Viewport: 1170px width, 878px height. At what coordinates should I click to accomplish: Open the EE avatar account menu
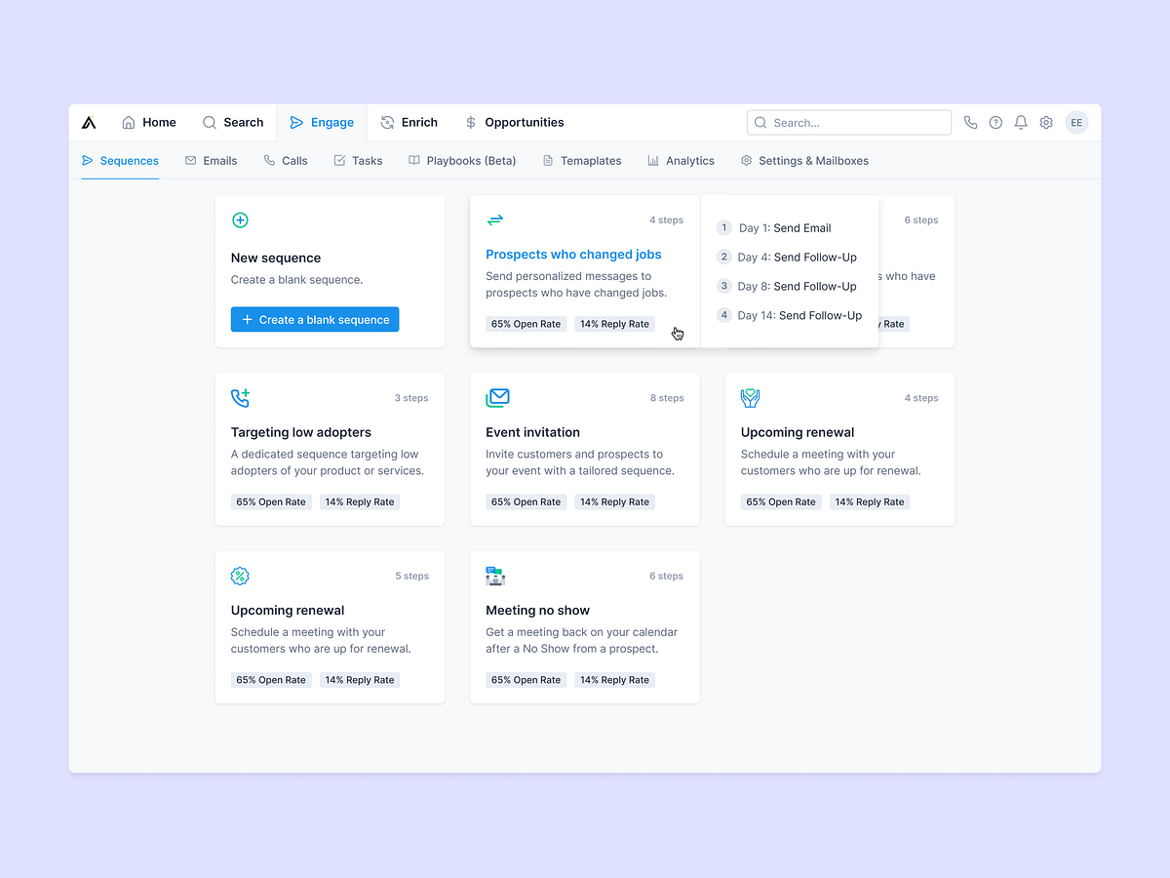pyautogui.click(x=1076, y=122)
